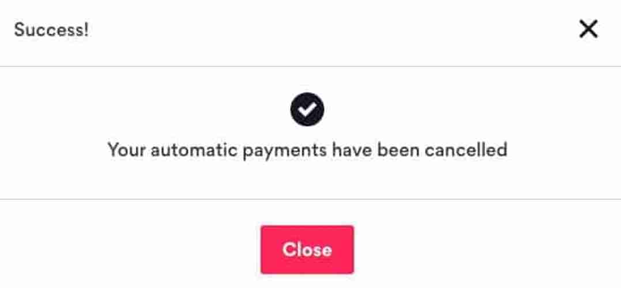The image size is (621, 288).
Task: Click the cross icon to close modal
Action: click(x=589, y=30)
